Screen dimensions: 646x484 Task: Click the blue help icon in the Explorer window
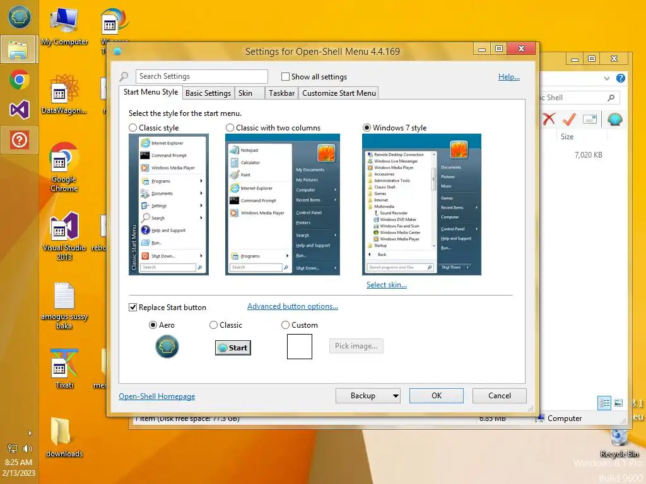(621, 78)
